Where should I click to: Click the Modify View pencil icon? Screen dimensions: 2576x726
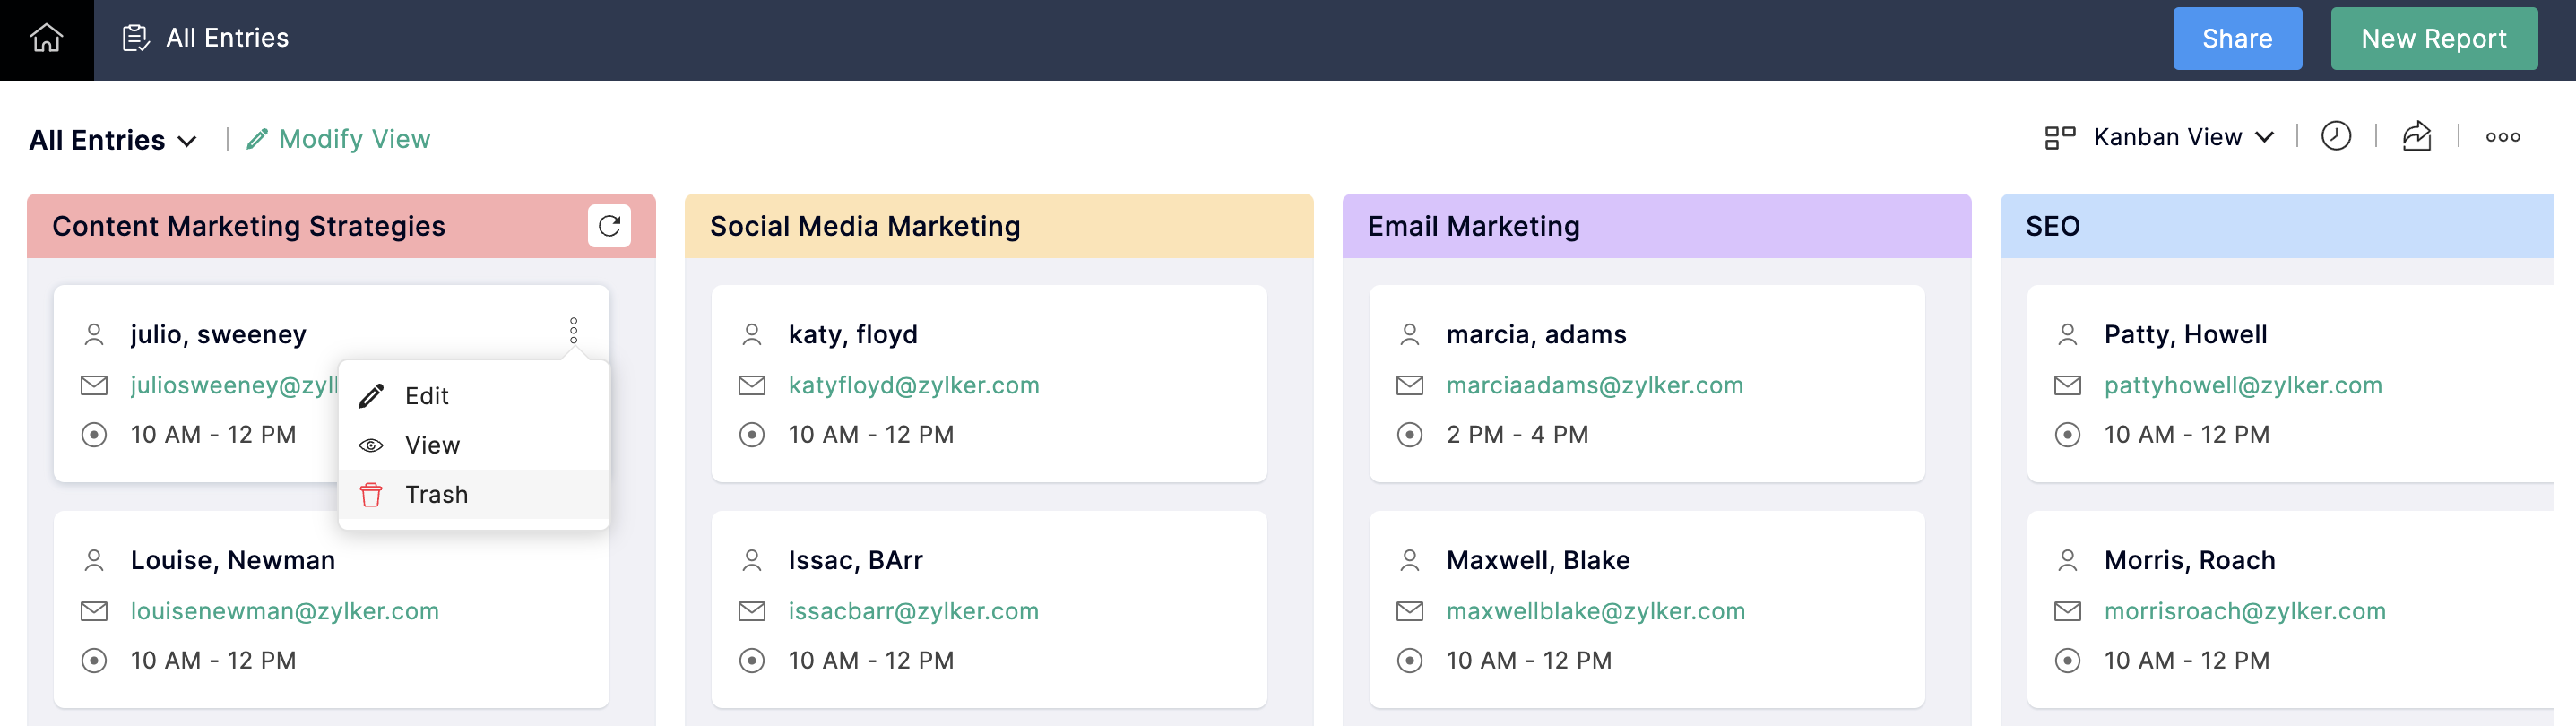click(257, 139)
